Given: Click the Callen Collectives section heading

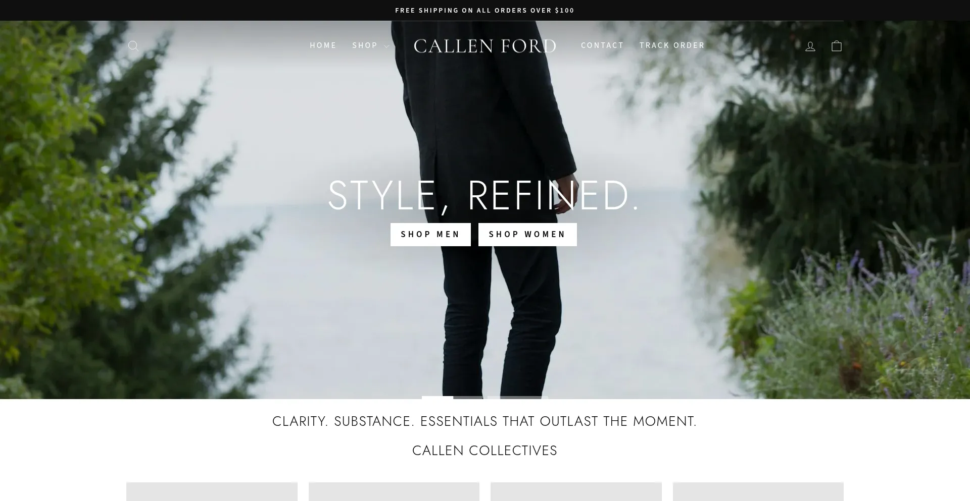Looking at the screenshot, I should [x=485, y=451].
